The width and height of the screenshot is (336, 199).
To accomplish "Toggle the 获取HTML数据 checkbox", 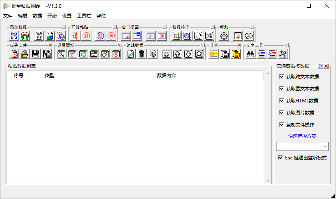I will (x=282, y=100).
